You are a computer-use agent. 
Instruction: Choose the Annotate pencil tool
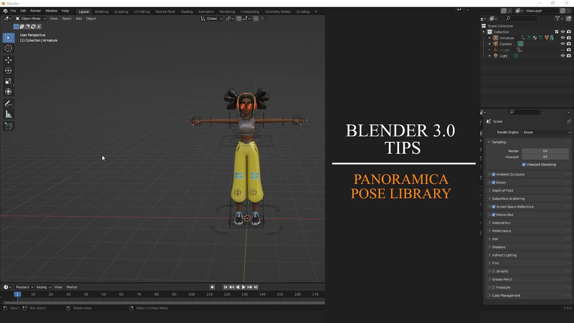8,104
